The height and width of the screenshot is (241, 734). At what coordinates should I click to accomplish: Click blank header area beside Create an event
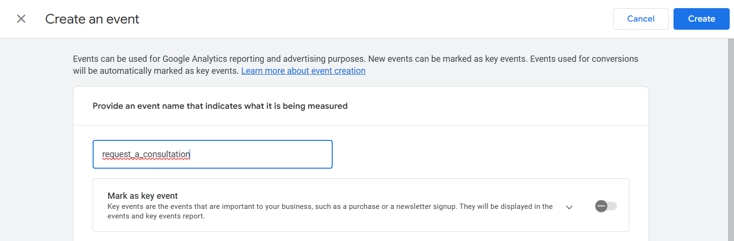pyautogui.click(x=374, y=19)
